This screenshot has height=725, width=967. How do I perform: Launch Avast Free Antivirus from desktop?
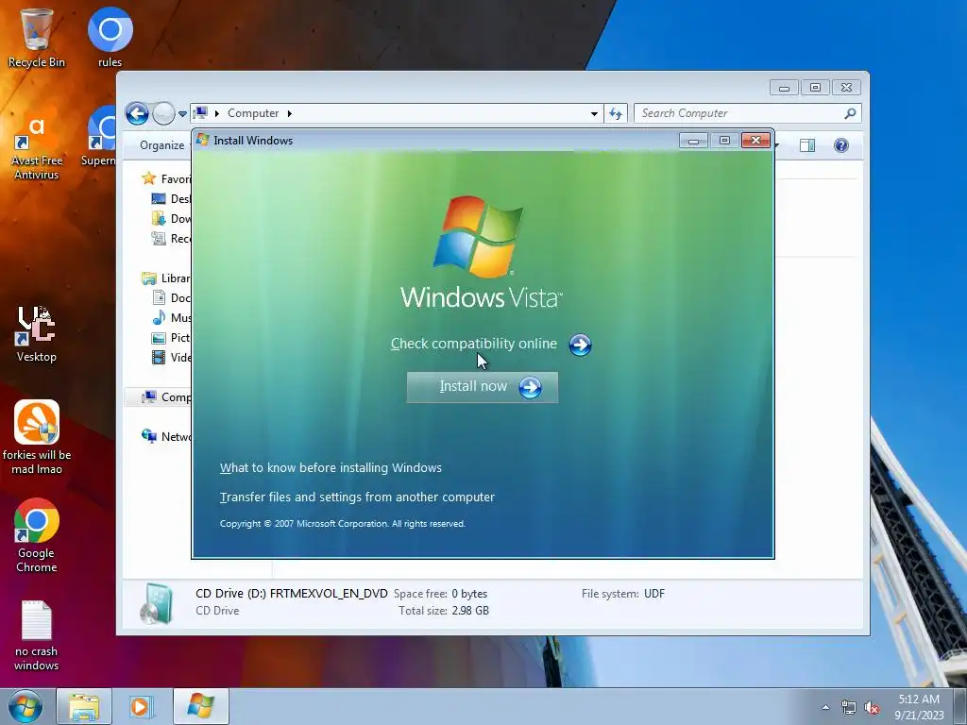point(37,144)
